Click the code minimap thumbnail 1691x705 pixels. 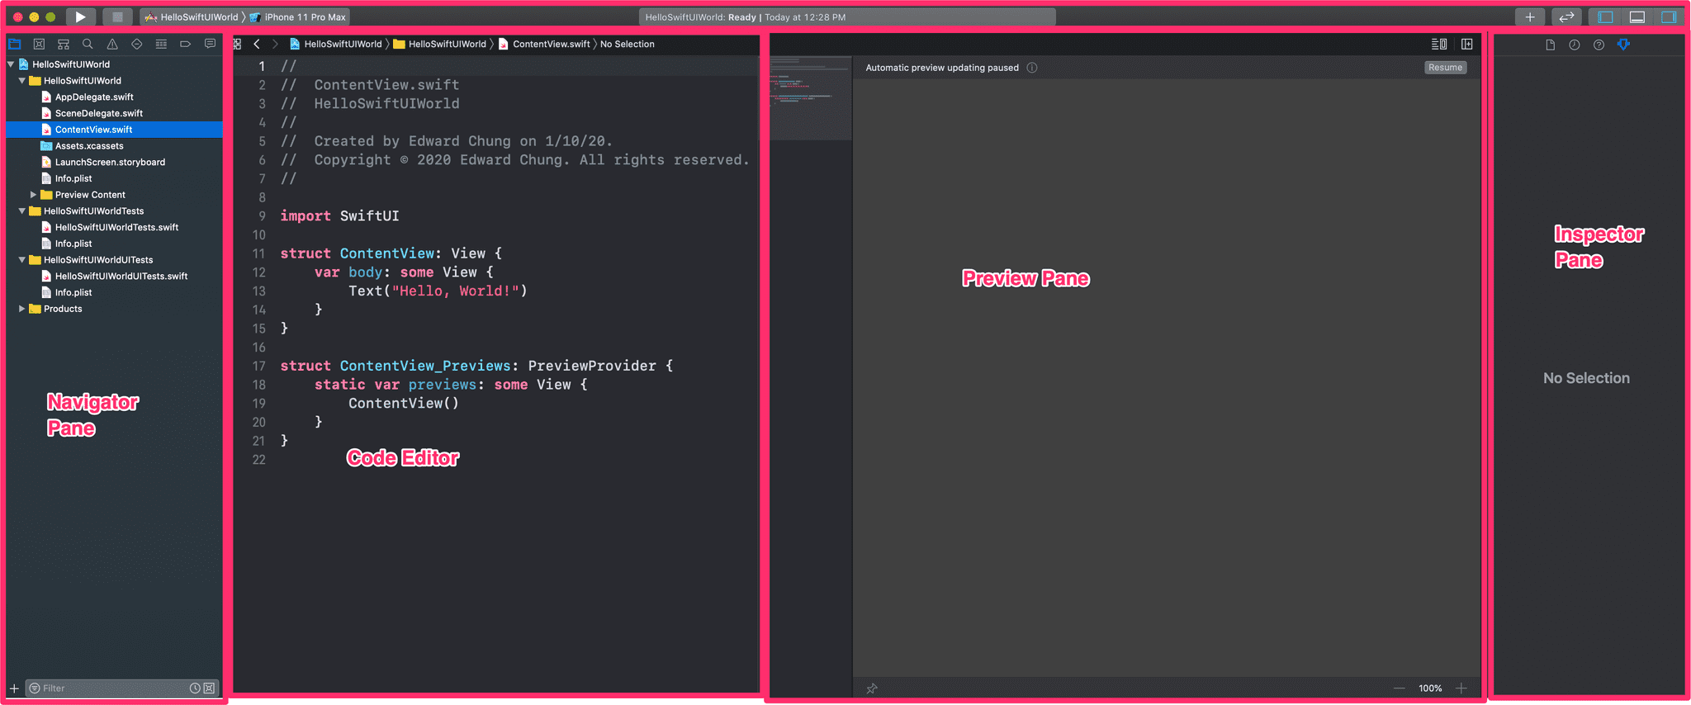coord(810,97)
